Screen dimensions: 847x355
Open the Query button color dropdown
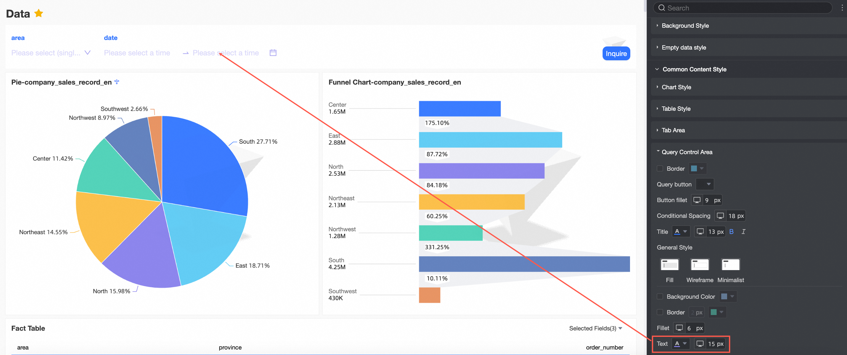pyautogui.click(x=705, y=184)
